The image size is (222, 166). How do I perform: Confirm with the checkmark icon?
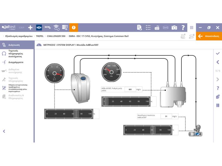pos(218,53)
